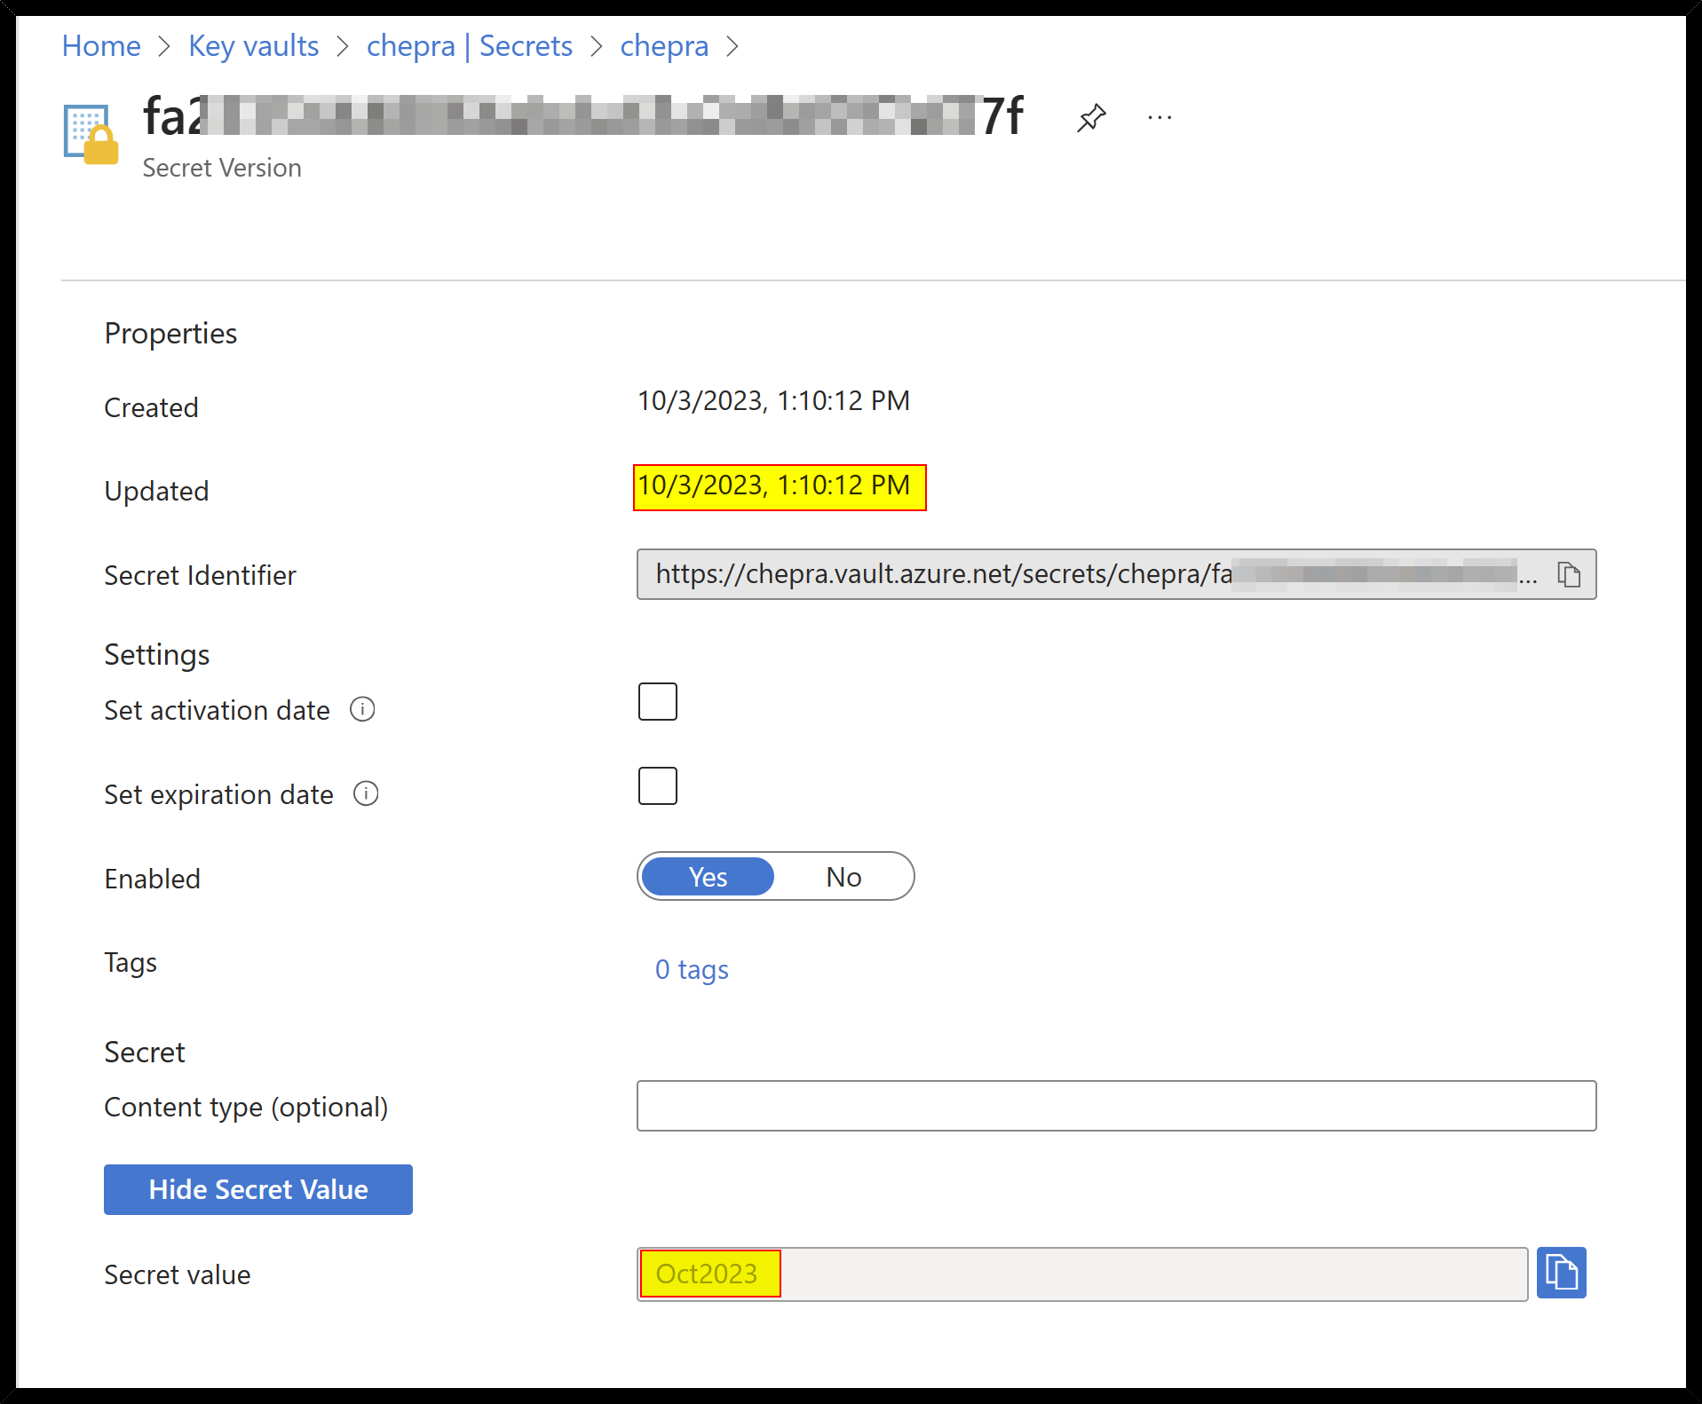The width and height of the screenshot is (1702, 1404).
Task: Click the Tags label
Action: click(131, 963)
